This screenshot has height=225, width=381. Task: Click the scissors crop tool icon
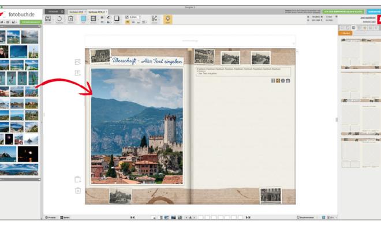(x=154, y=18)
